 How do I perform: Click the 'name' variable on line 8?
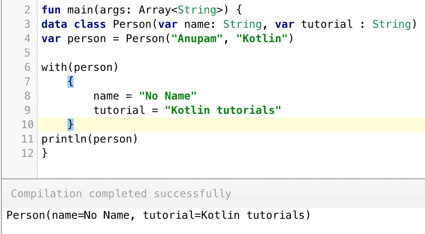click(106, 96)
